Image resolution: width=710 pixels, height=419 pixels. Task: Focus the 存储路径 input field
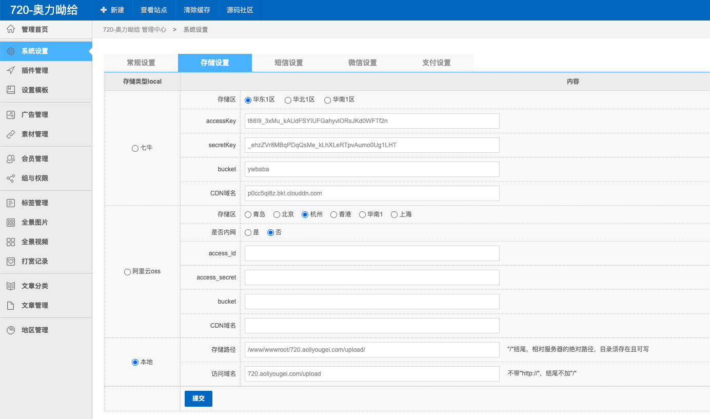coord(372,350)
